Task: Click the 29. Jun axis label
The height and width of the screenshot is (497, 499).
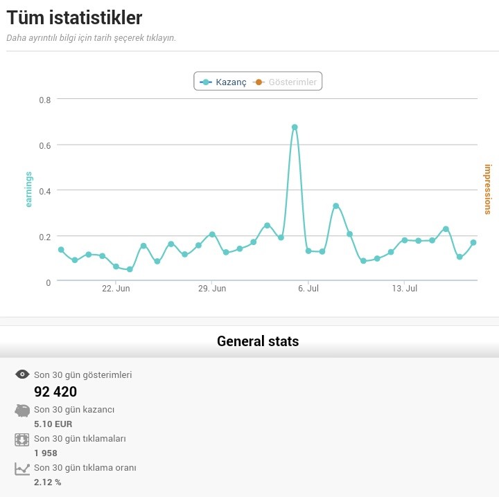Action: pyautogui.click(x=212, y=288)
